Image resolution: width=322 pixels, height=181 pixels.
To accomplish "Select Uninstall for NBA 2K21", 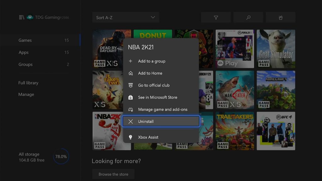I will 161,121.
